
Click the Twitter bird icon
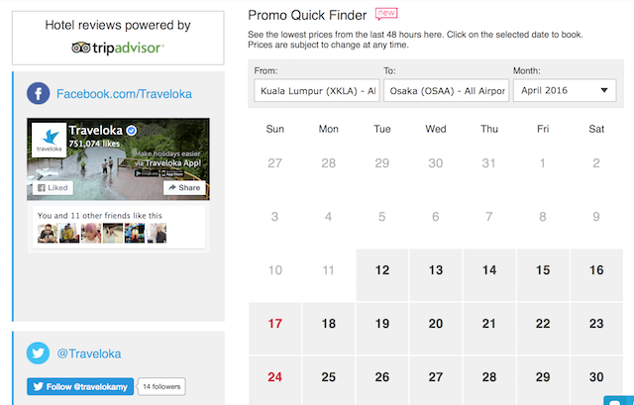pos(39,353)
